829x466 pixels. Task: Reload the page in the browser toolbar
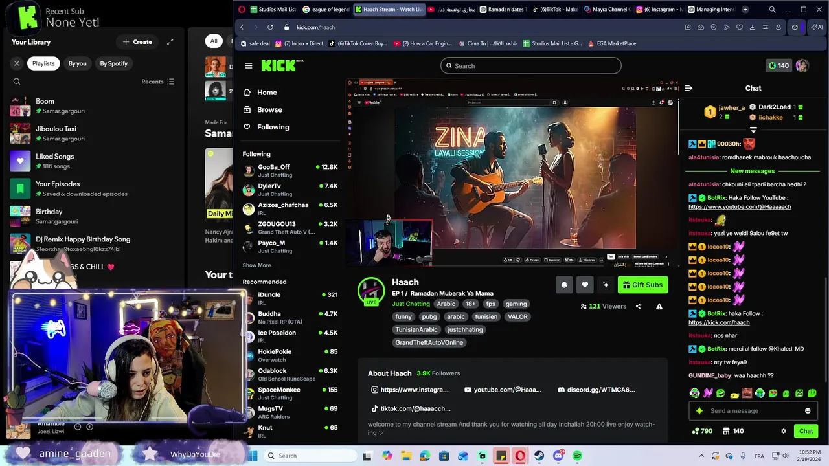coord(270,27)
